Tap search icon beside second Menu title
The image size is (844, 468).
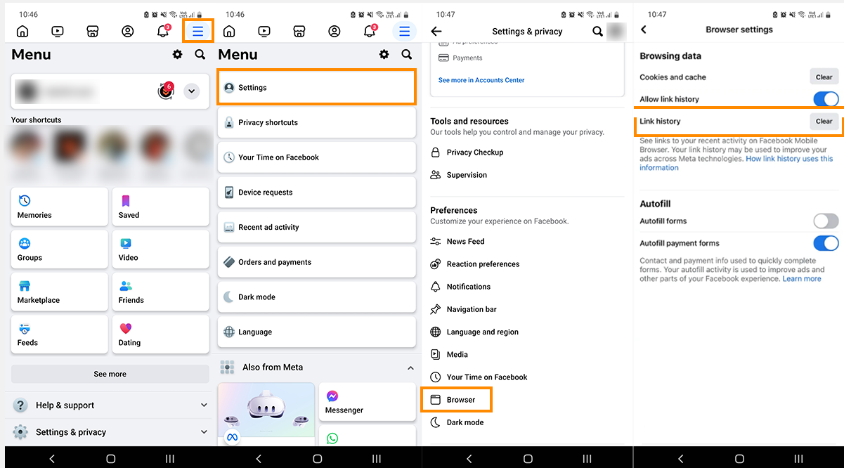click(x=407, y=54)
